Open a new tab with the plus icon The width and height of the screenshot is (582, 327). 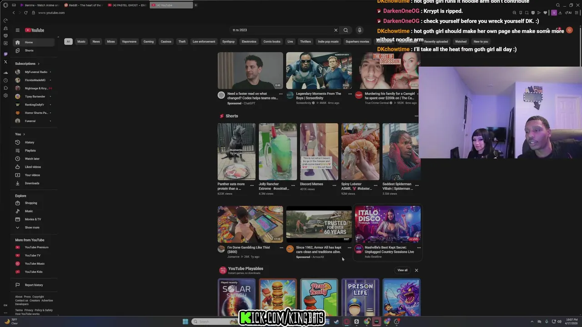pos(196,5)
